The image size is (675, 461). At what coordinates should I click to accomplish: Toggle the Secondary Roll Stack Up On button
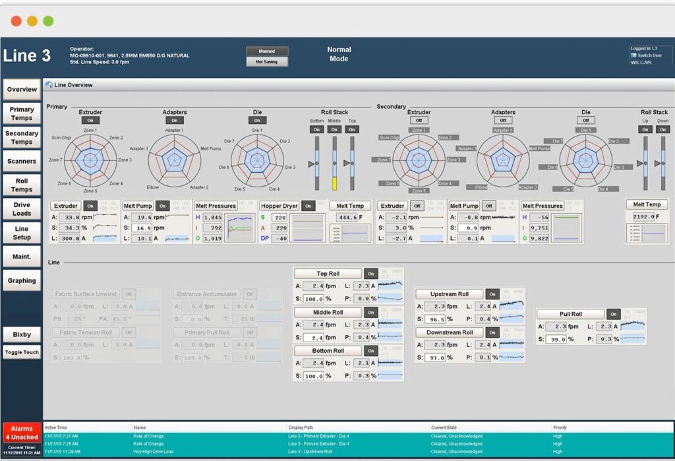tap(645, 130)
